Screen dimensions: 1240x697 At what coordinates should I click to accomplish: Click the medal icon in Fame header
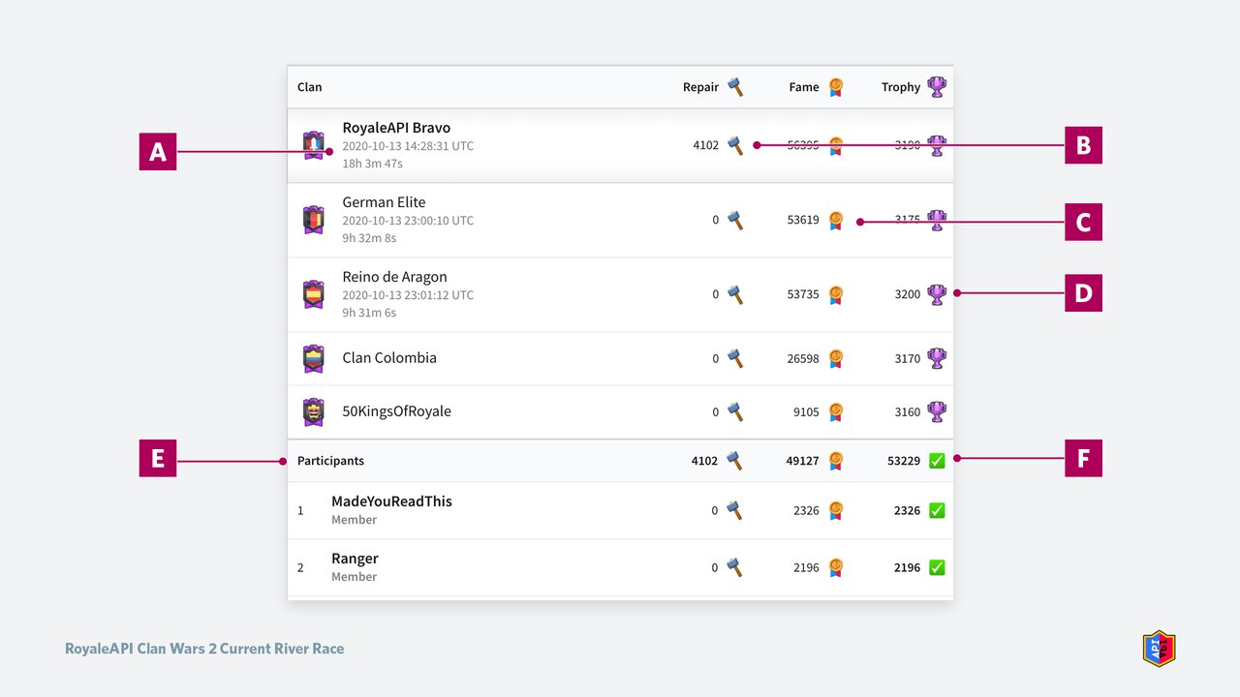[x=835, y=86]
